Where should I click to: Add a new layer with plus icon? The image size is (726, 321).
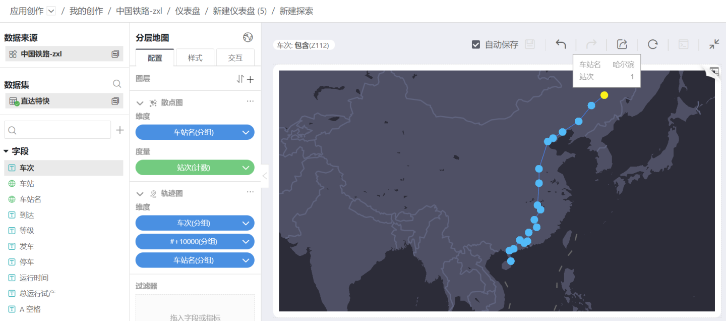(x=251, y=79)
